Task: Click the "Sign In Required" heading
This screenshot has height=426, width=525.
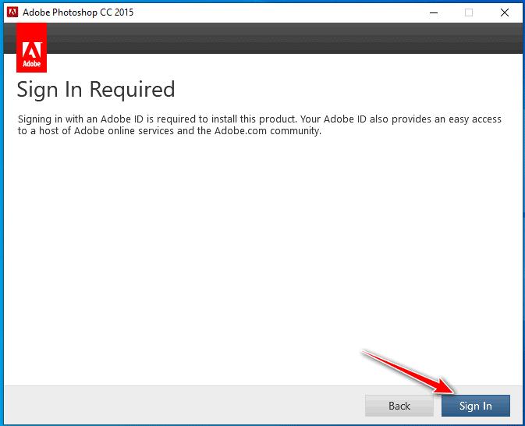Action: (96, 89)
